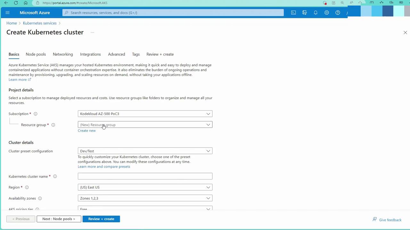Screen dimensions: 410x230
Task: Focus the Azure search resources box
Action: pyautogui.click(x=173, y=13)
